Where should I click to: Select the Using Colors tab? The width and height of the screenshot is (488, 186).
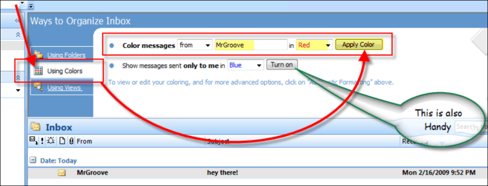65,71
